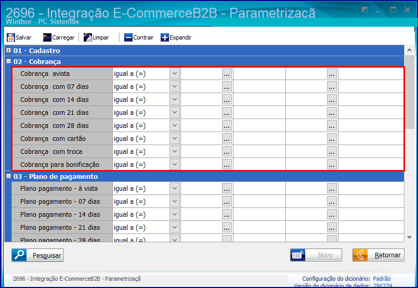Click first lookup button for Cobrança com 07 dias

(227, 86)
